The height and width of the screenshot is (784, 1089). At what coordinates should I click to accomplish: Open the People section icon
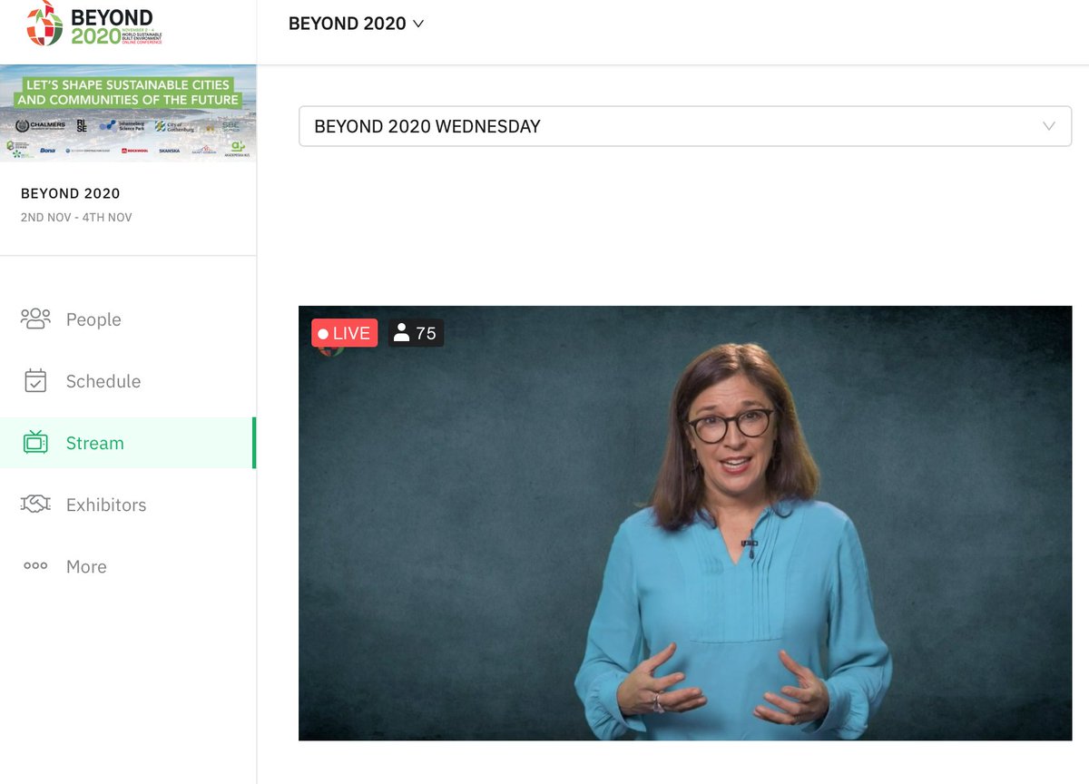pyautogui.click(x=35, y=319)
